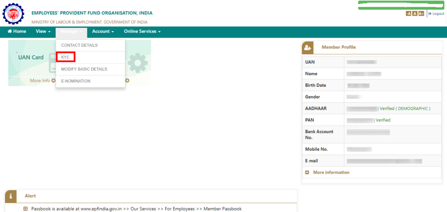447x212 pixels.
Task: Open the Account dropdown menu
Action: pos(103,31)
